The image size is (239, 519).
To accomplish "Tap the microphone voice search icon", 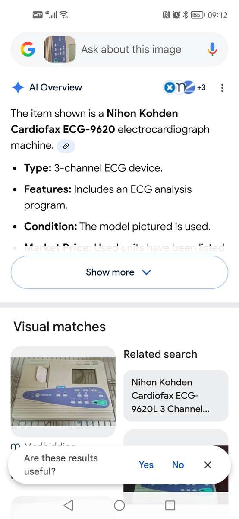I will (x=212, y=49).
